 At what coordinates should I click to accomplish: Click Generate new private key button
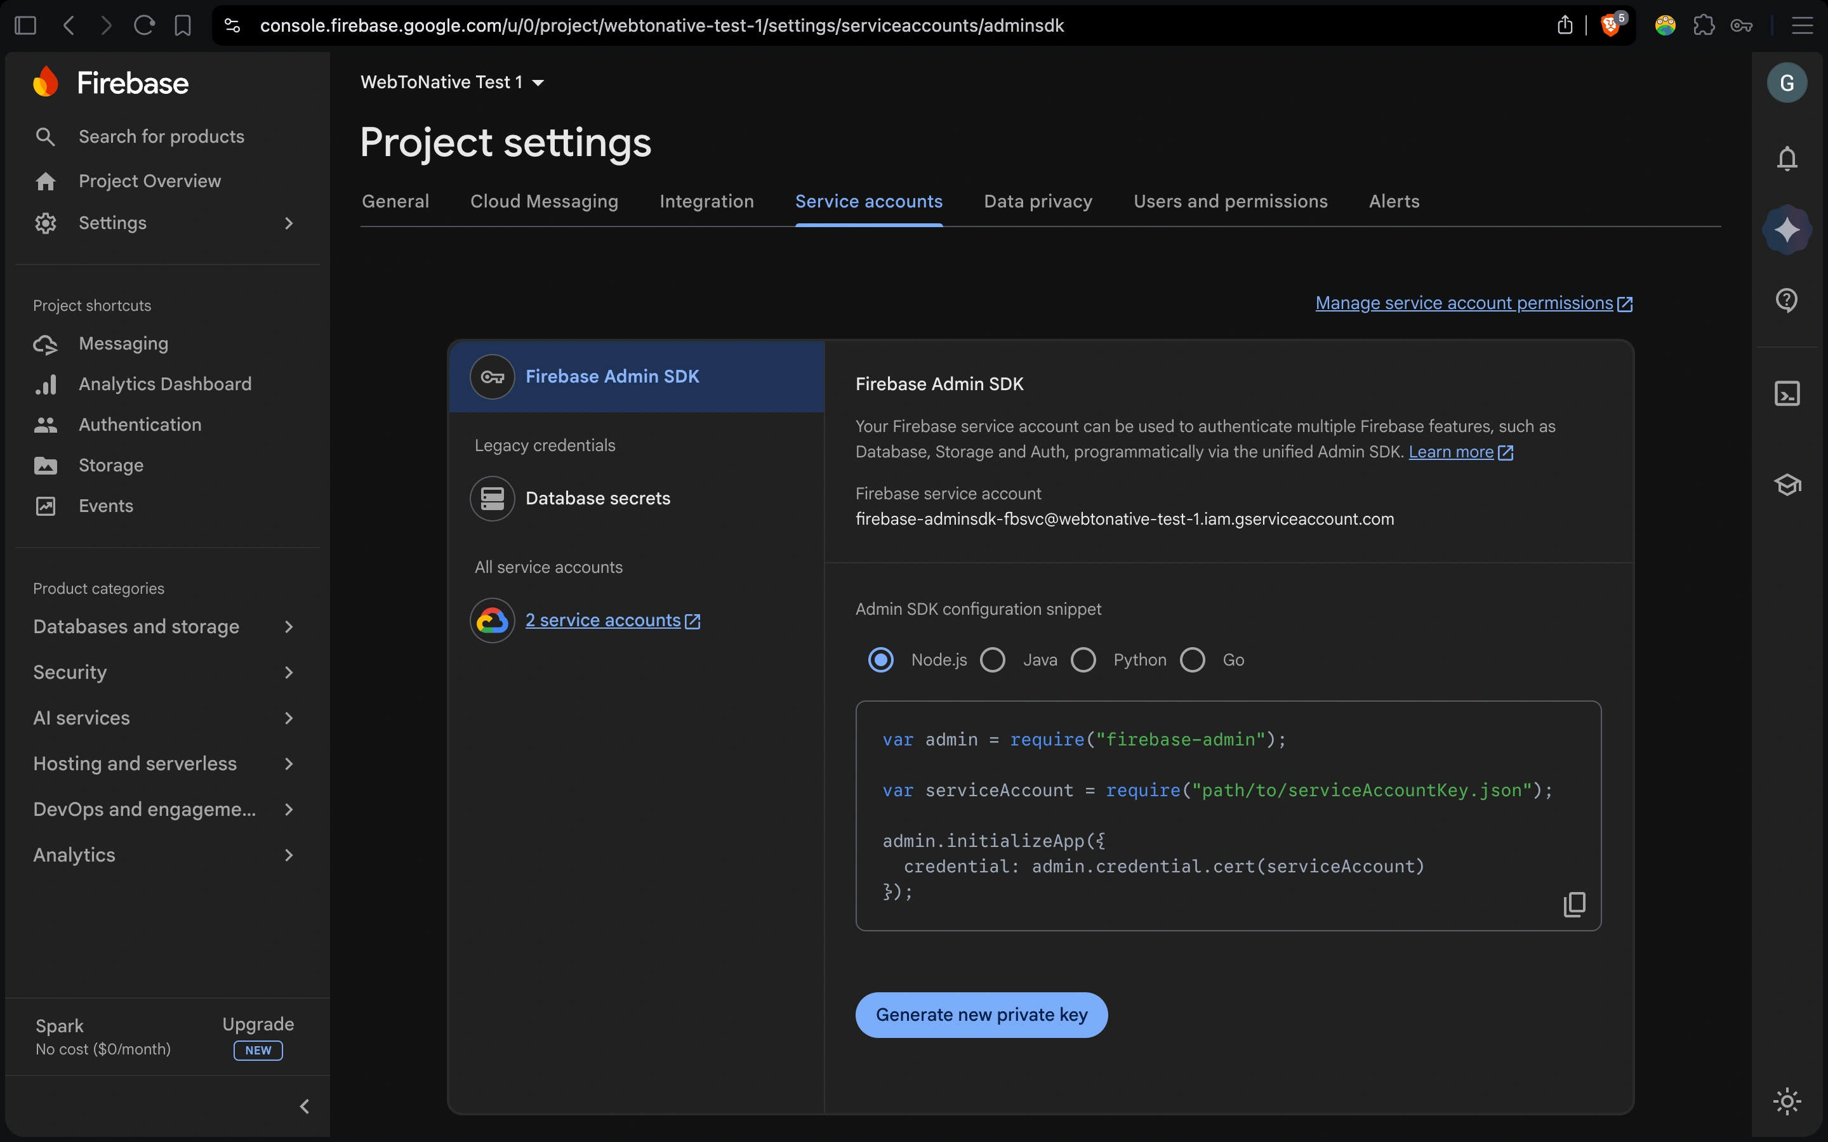tap(981, 1014)
